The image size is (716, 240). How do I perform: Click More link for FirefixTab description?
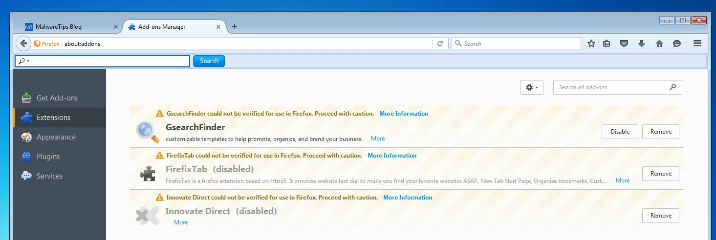623,180
